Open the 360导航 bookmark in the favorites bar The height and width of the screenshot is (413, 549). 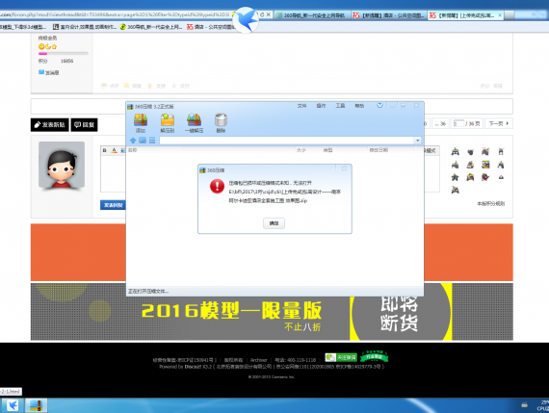click(x=150, y=27)
